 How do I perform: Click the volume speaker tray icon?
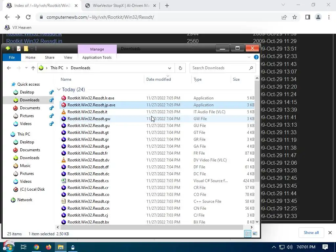pos(290,247)
